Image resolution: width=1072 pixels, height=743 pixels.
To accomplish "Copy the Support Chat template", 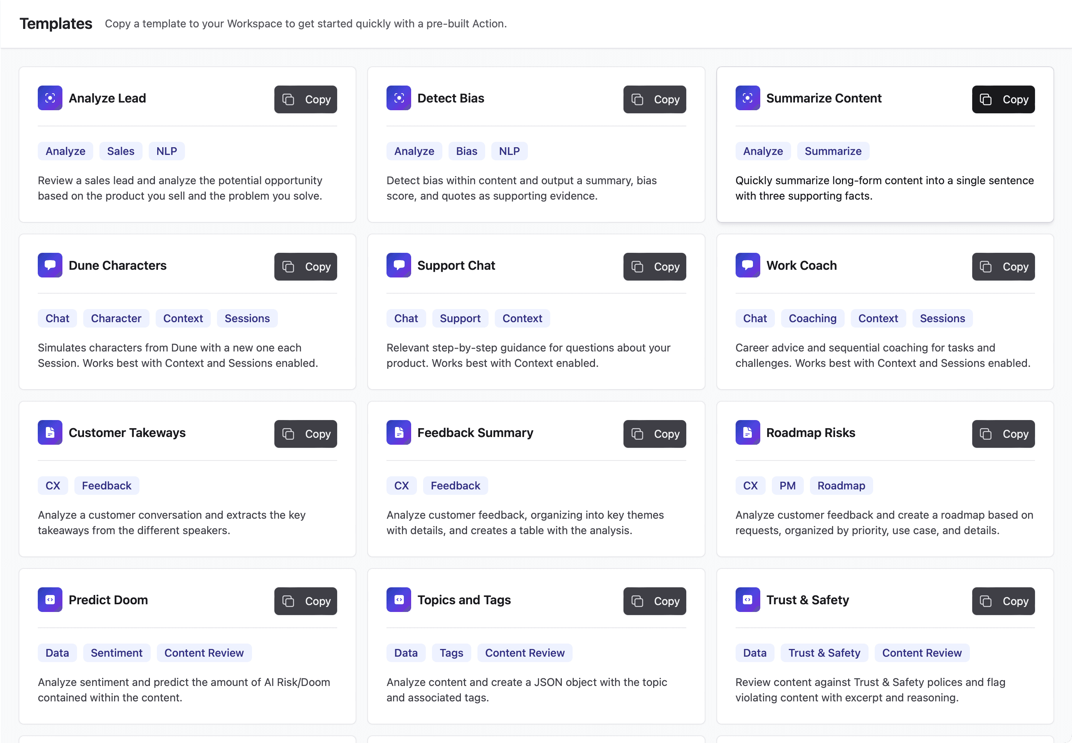I will [654, 266].
